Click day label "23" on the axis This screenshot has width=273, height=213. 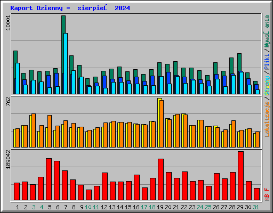pyautogui.click(x=192, y=207)
